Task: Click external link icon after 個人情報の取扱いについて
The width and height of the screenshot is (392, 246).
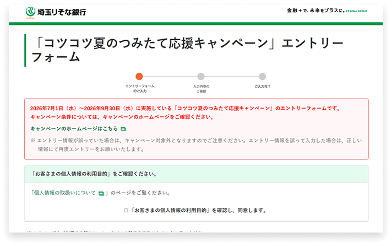Action: click(101, 194)
